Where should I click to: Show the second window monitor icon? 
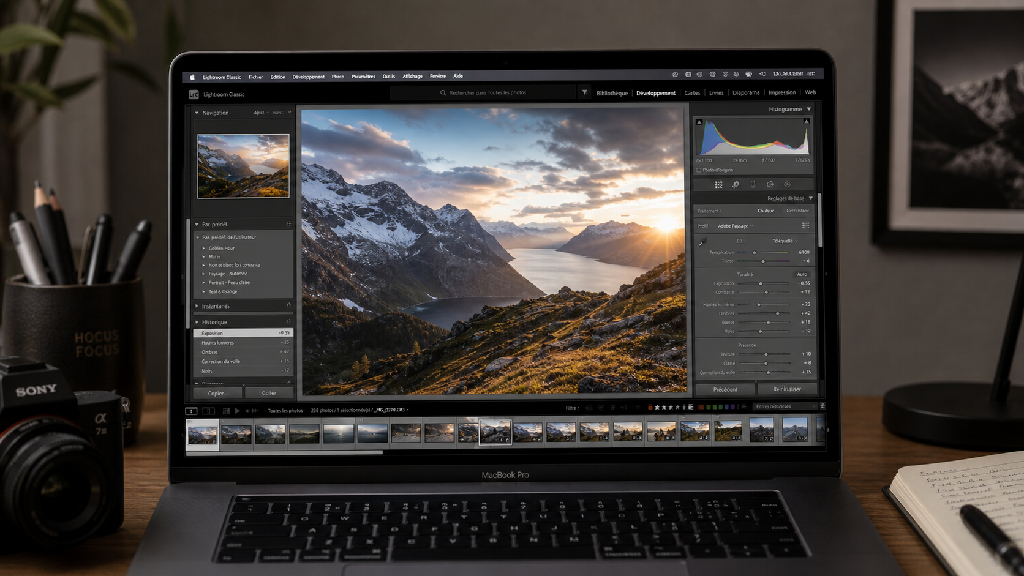(208, 411)
